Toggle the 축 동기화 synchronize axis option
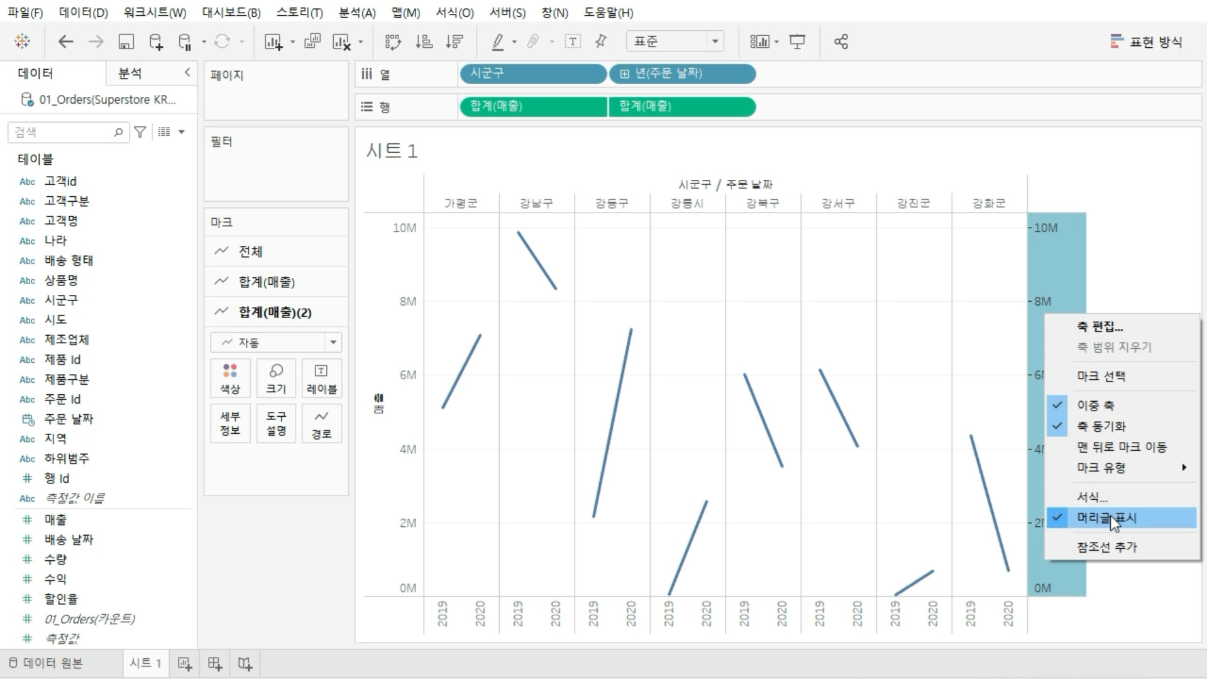This screenshot has height=679, width=1207. [1101, 426]
